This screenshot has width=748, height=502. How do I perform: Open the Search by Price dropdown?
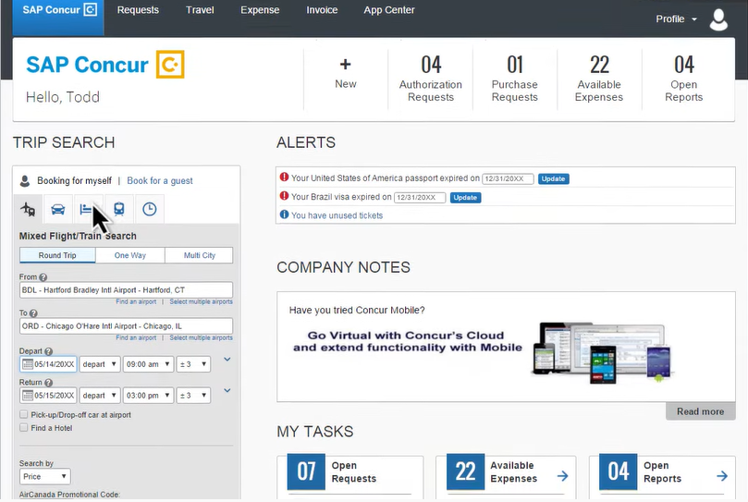click(44, 476)
